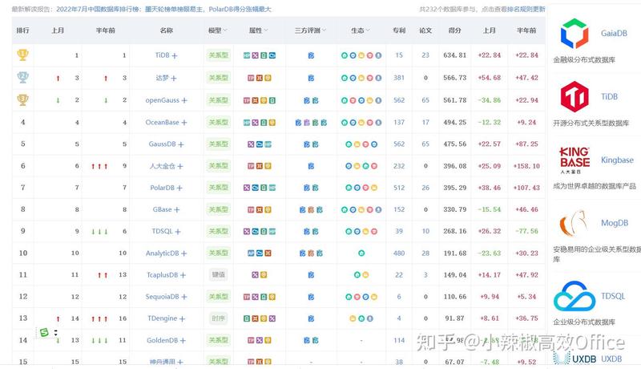Click half-year change +158.10
Screen dimensions: 641x369
coord(526,166)
